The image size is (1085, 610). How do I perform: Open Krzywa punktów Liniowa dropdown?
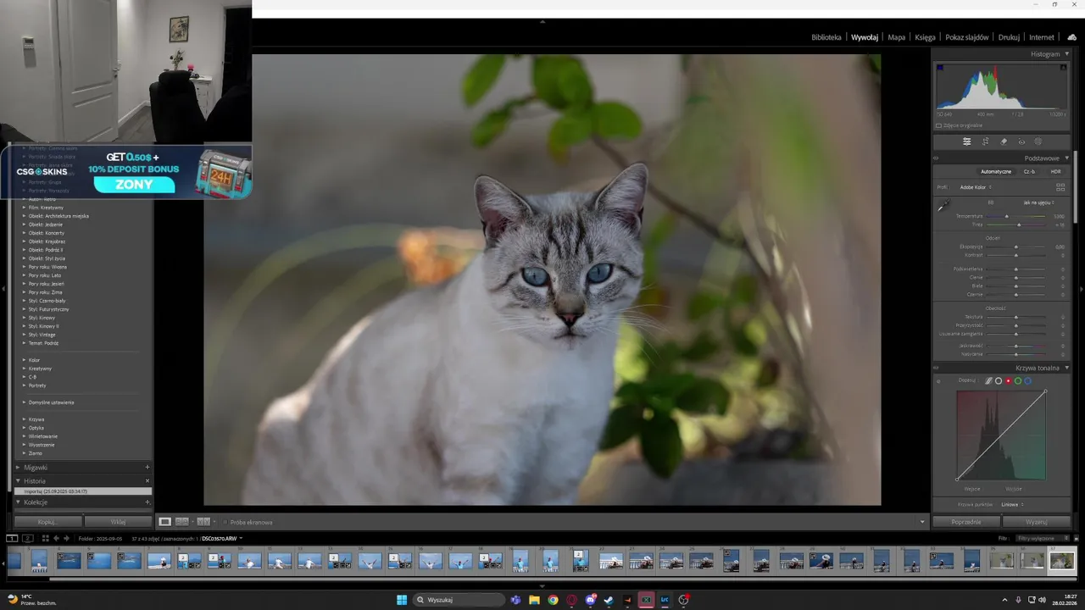1012,504
